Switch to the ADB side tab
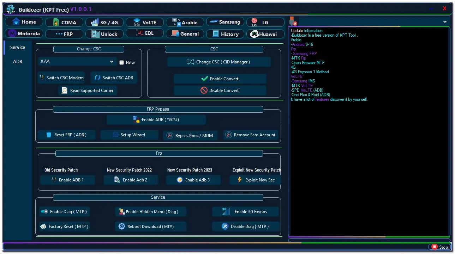Image resolution: width=455 pixels, height=254 pixels. click(18, 61)
